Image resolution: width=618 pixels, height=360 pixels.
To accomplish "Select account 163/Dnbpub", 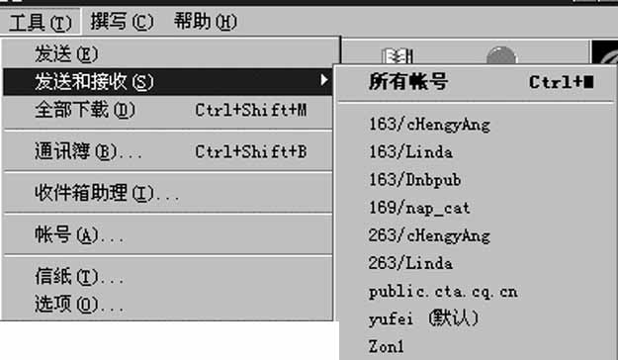I will coord(476,180).
